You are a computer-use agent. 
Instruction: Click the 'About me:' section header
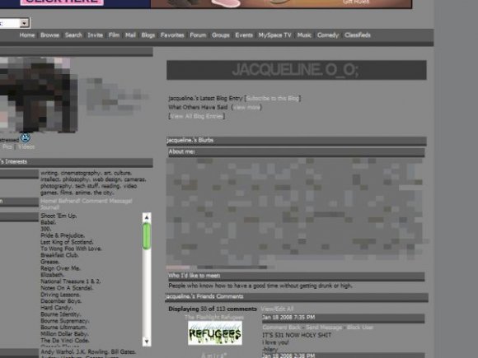tap(297, 152)
